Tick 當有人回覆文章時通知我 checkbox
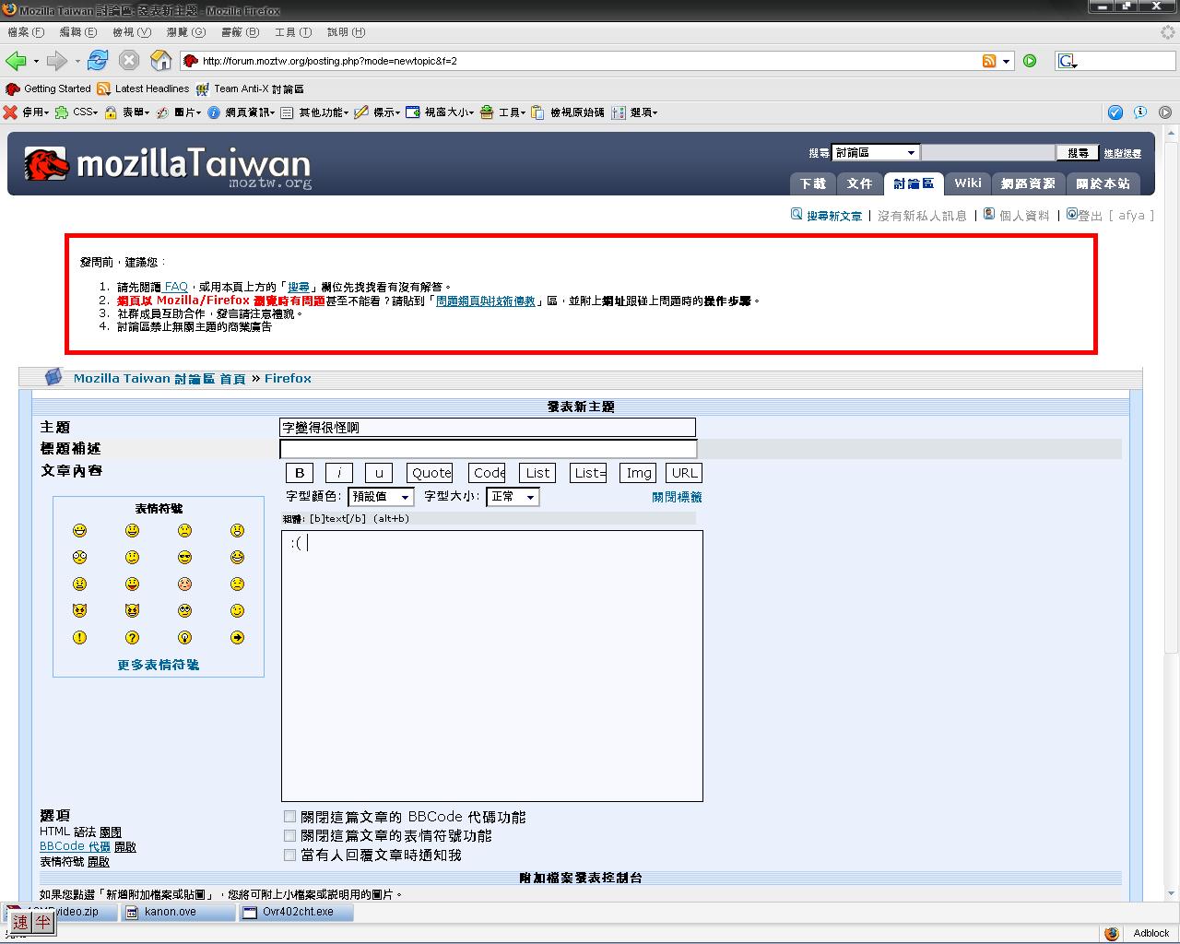 click(x=289, y=855)
